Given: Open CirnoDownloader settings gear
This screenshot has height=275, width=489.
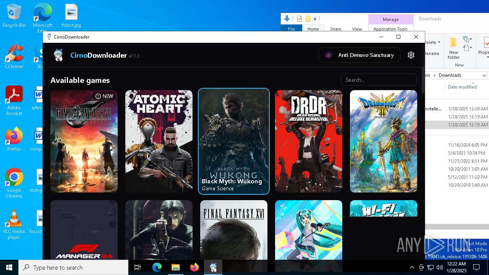Looking at the screenshot, I should coord(411,55).
